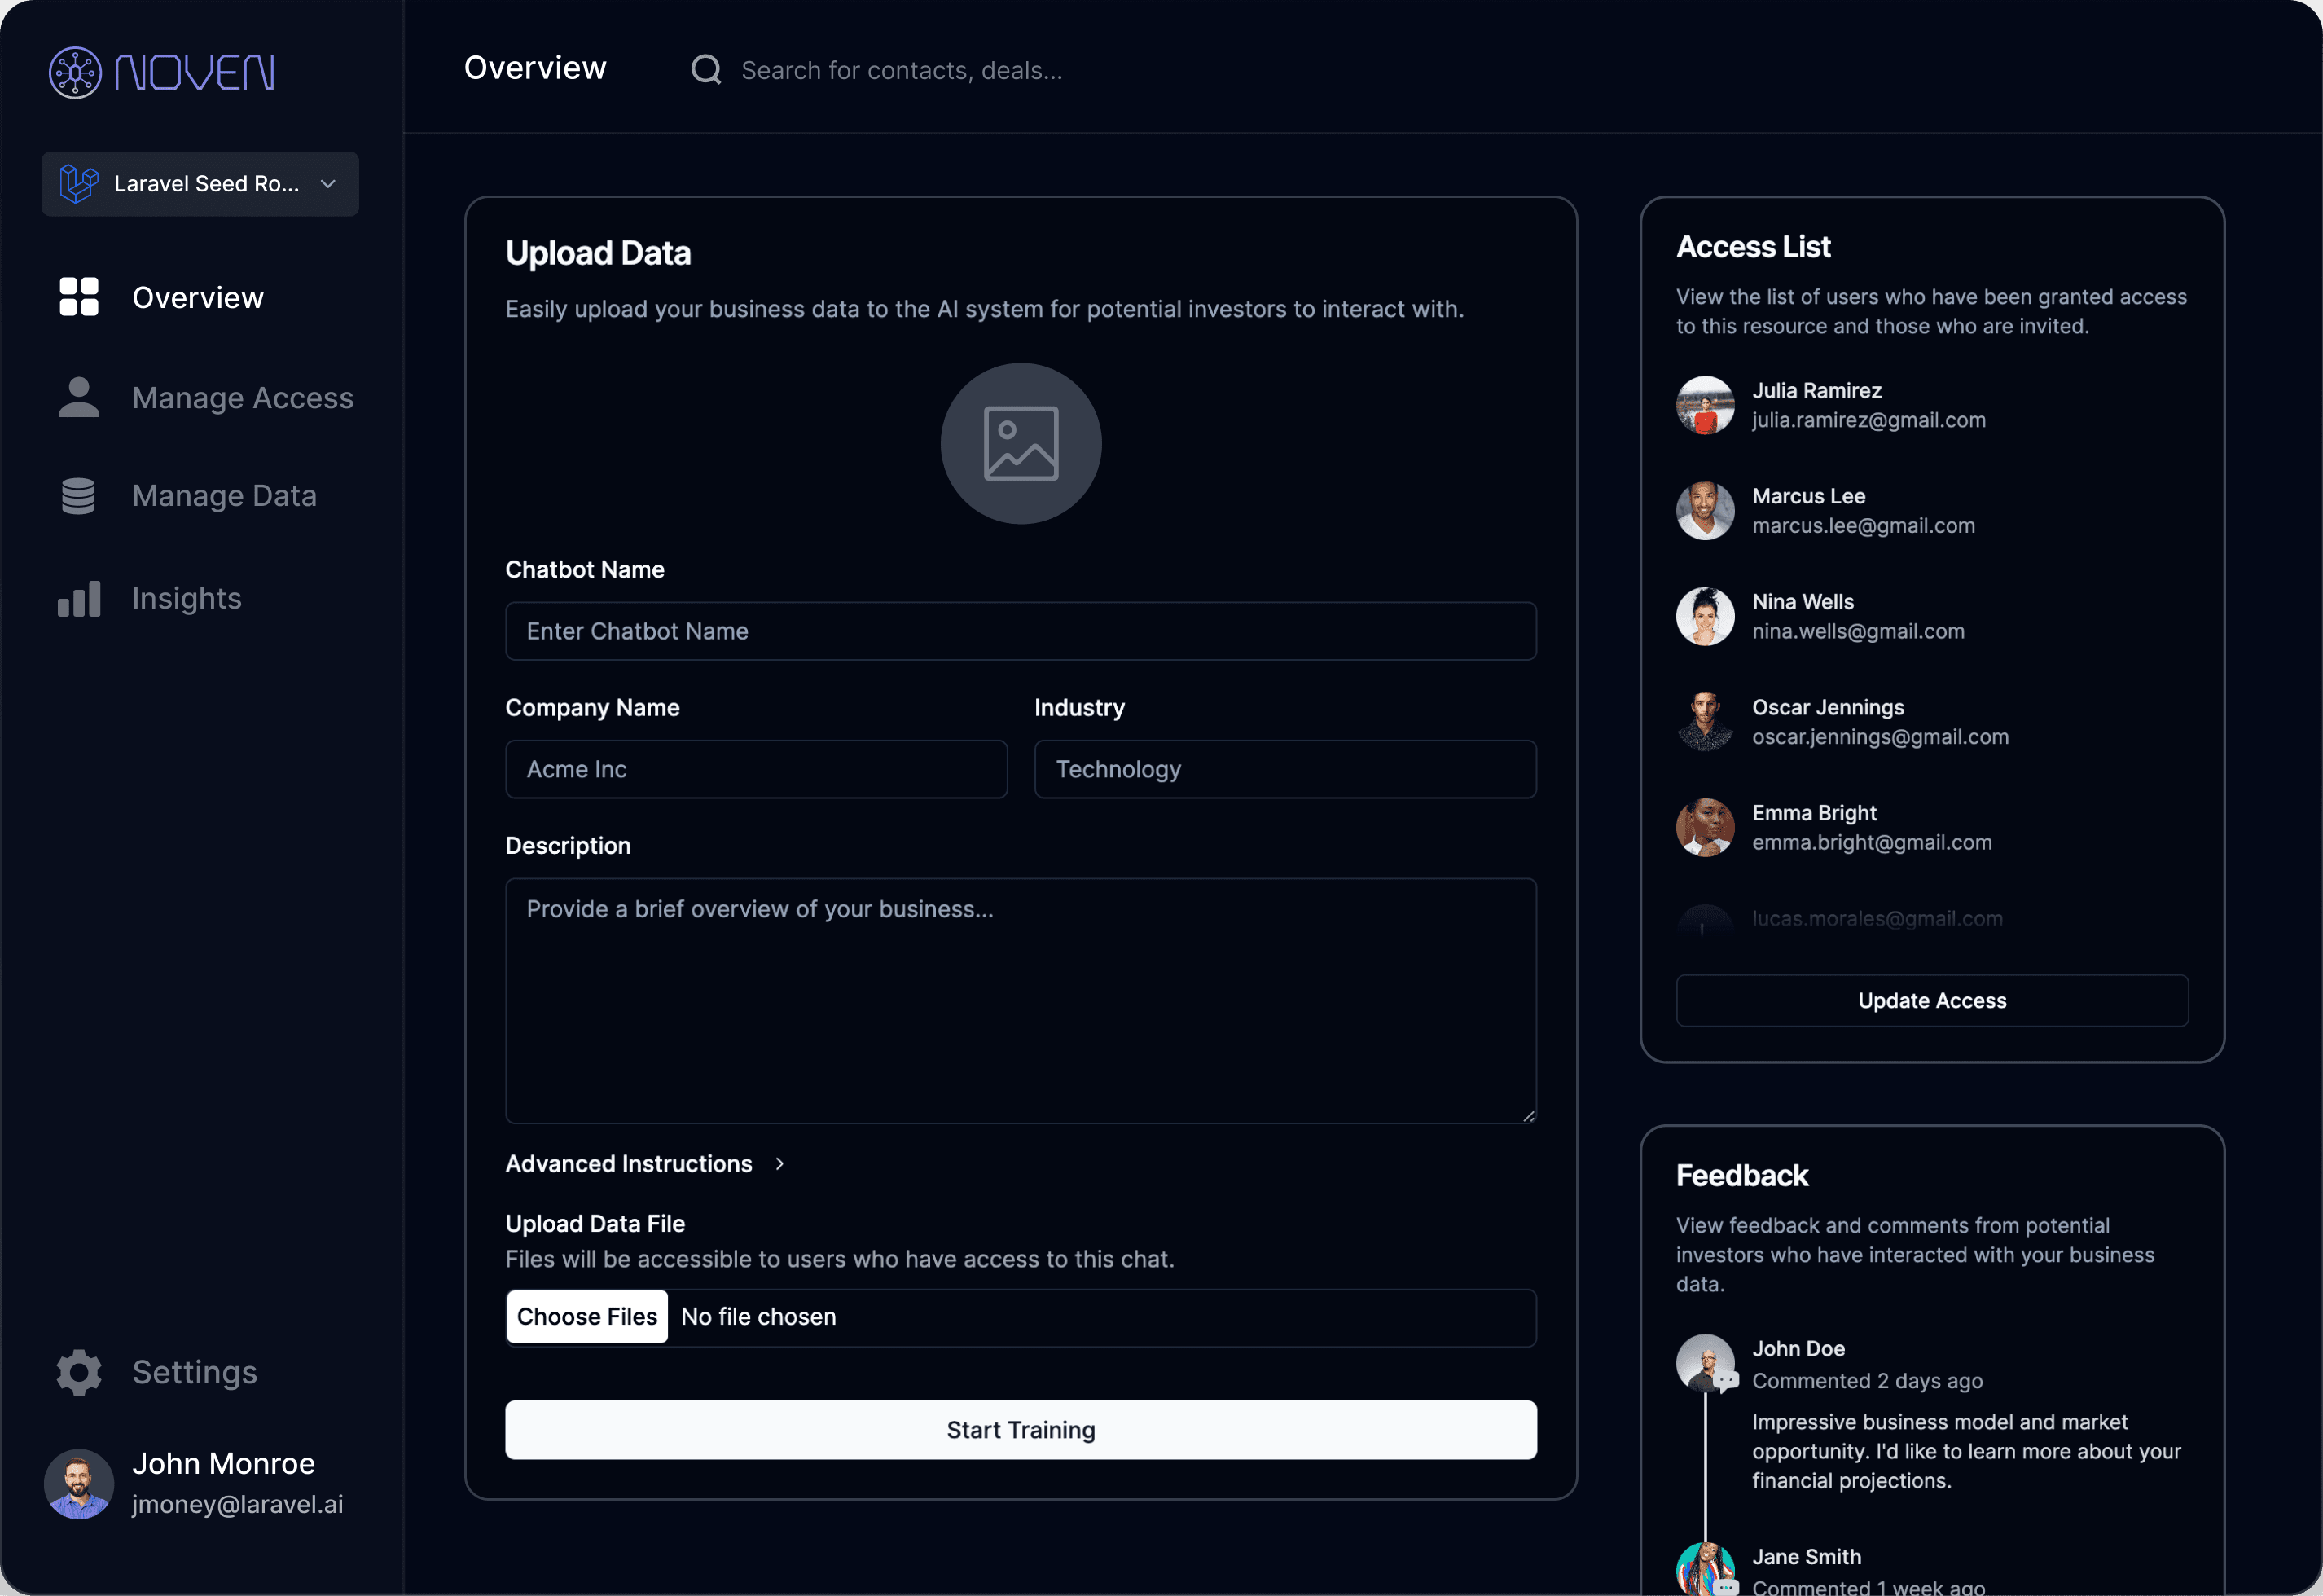Click Julia Ramirez's avatar thumbnail
The height and width of the screenshot is (1596, 2323).
(1704, 405)
